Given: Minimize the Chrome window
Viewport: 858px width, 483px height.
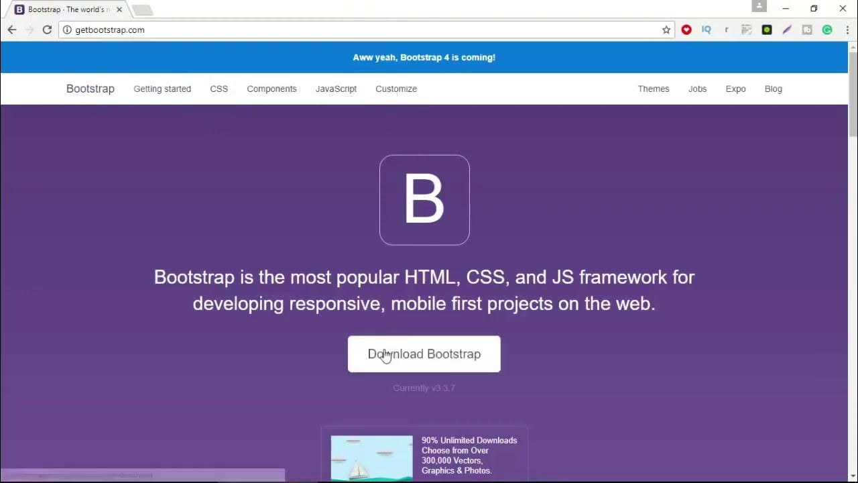Looking at the screenshot, I should click(786, 9).
